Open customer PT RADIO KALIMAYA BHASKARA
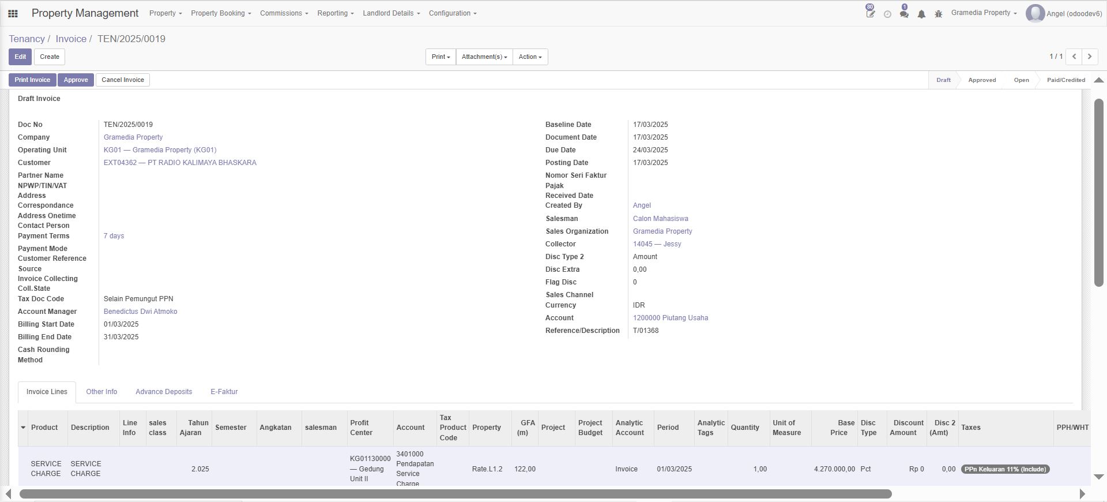1107x502 pixels. pos(180,163)
